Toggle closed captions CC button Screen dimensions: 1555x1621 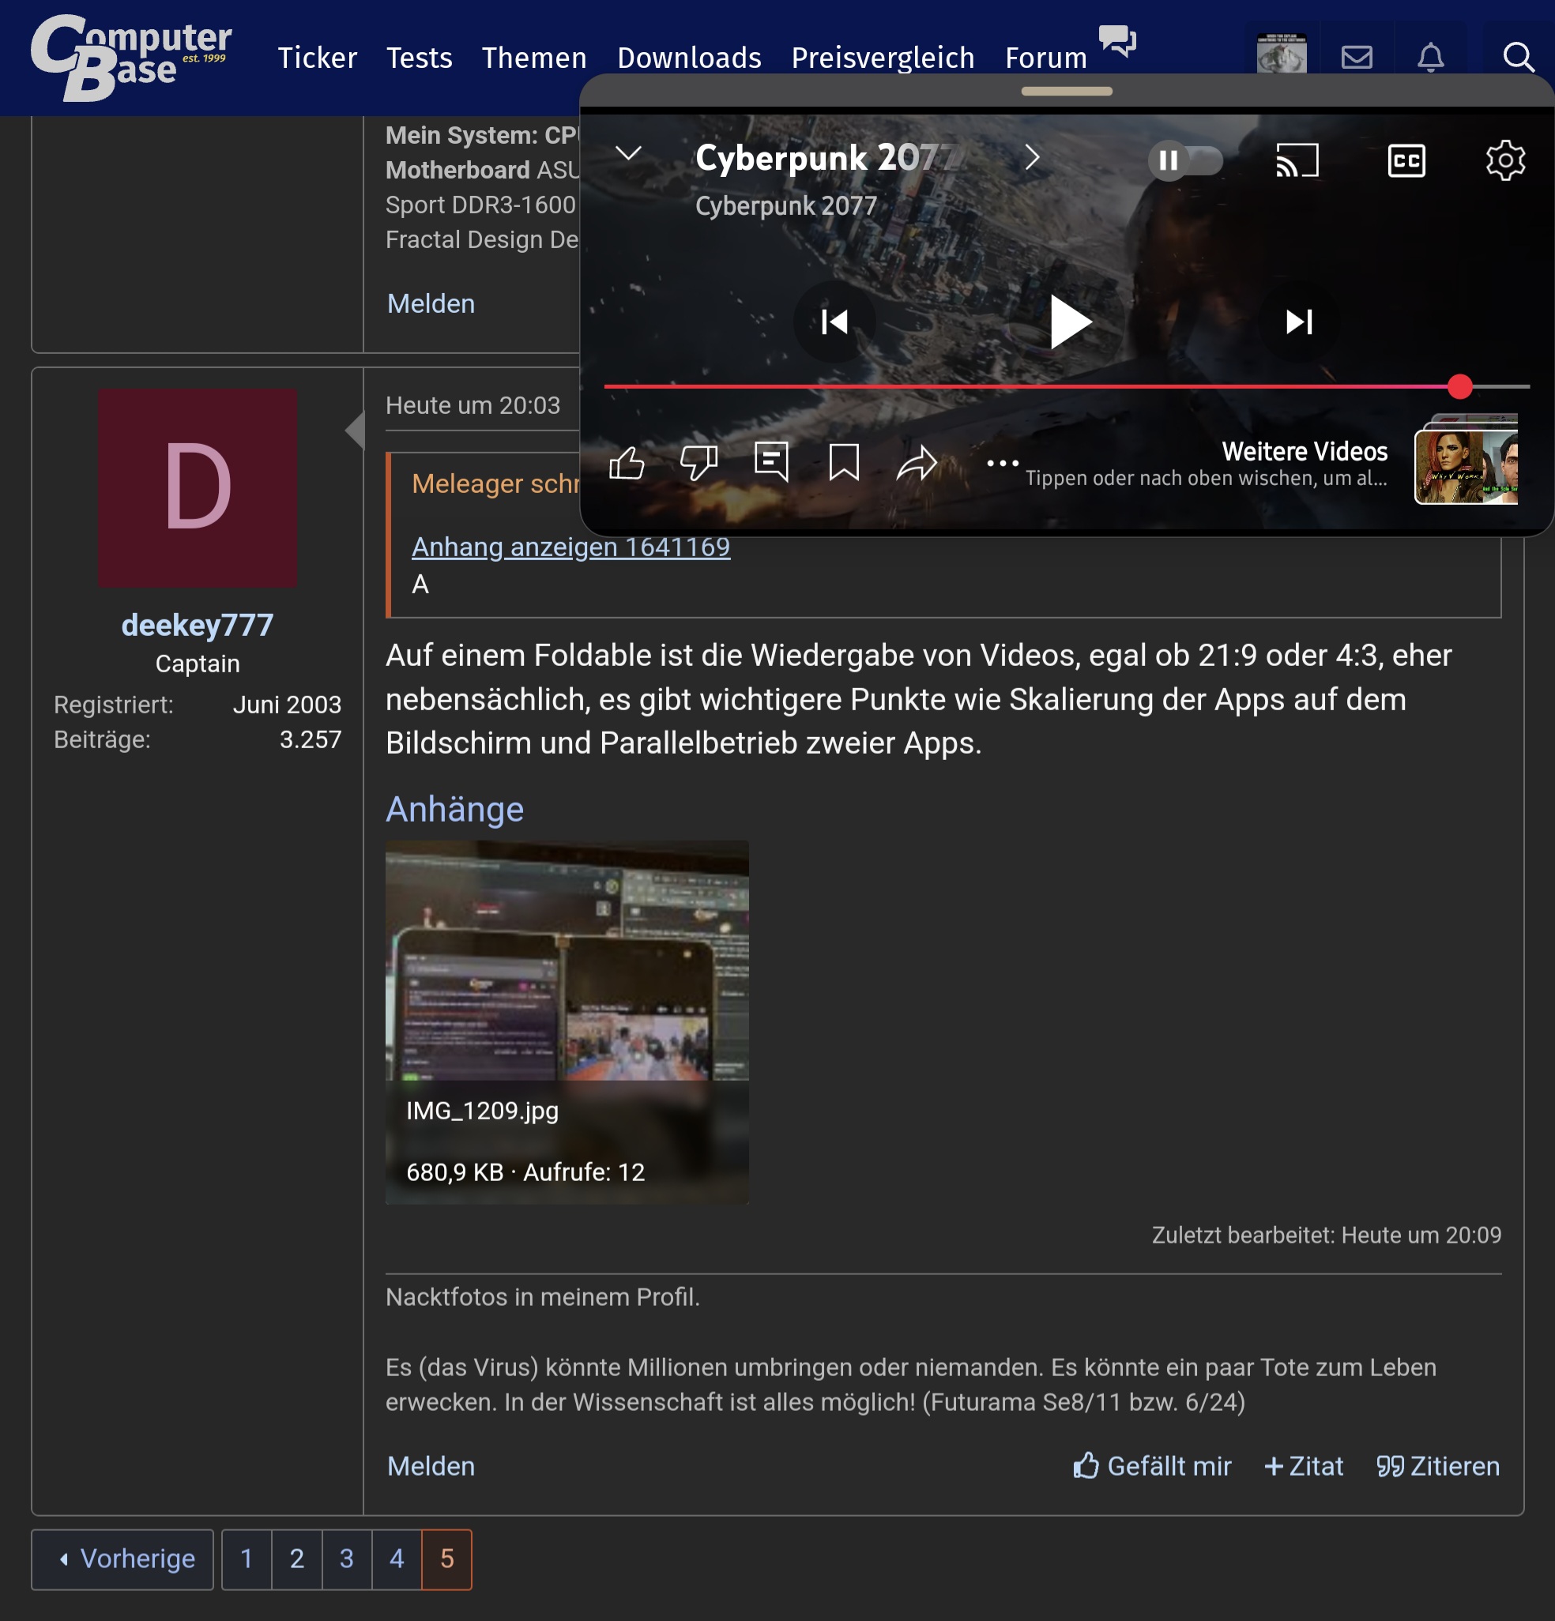1406,160
